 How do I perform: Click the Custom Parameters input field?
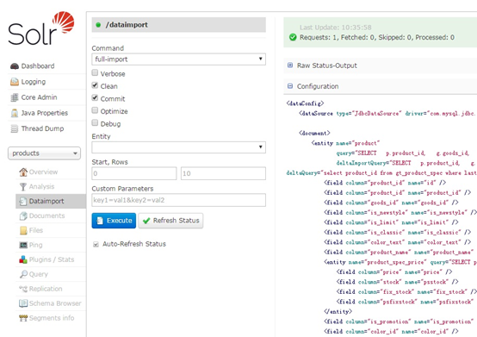(178, 200)
